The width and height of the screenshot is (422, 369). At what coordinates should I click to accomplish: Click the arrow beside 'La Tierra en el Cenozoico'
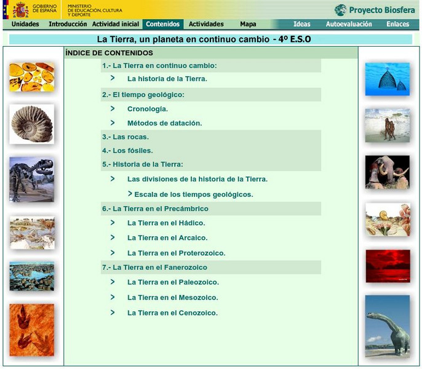point(113,312)
